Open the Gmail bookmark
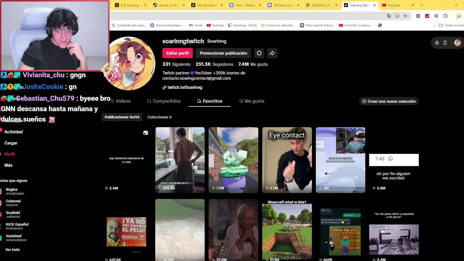The image size is (464, 261). tap(196, 25)
